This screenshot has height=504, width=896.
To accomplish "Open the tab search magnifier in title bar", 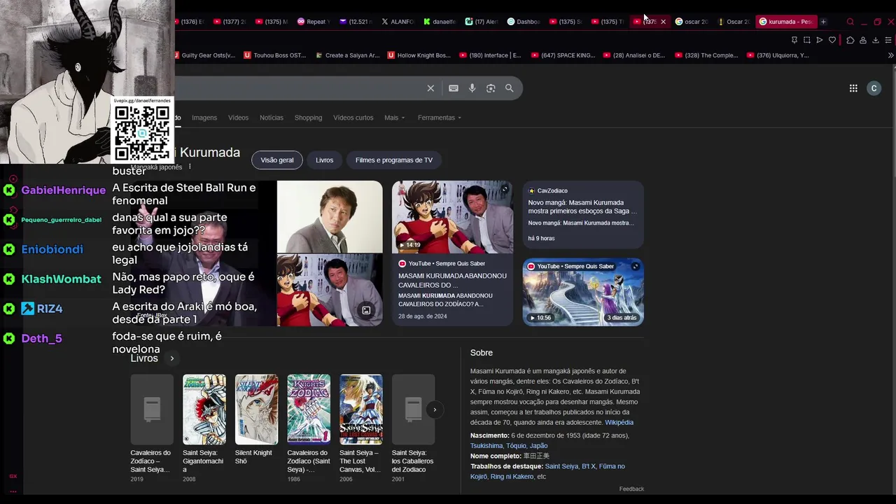I will pyautogui.click(x=850, y=22).
